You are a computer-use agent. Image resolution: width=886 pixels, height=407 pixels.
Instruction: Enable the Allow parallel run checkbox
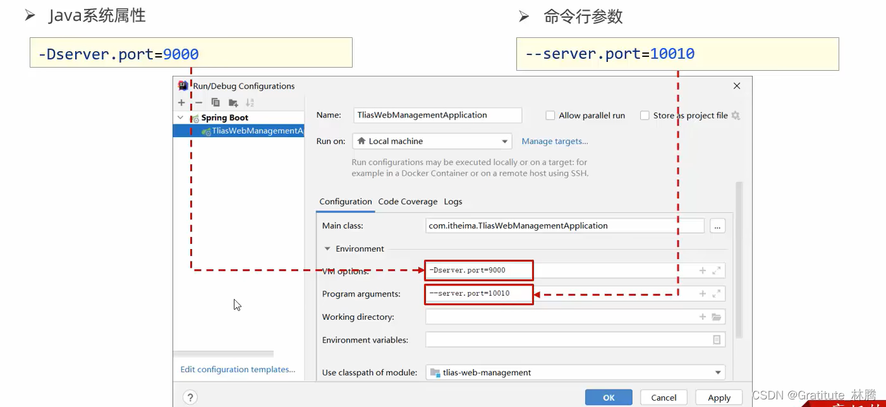coord(549,115)
